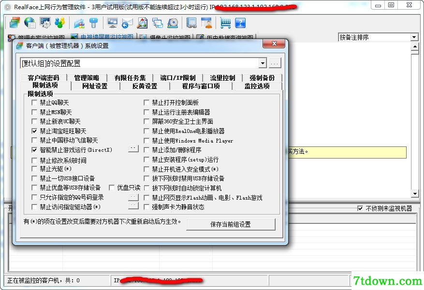The height and width of the screenshot is (290, 424).
Task: Enable the 禁止MSN聊天 checkbox
Action: click(x=34, y=112)
